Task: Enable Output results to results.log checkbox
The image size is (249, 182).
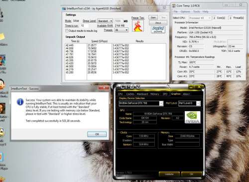Action: pos(67,31)
